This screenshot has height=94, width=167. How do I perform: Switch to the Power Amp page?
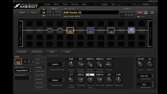pyautogui.click(x=40, y=71)
